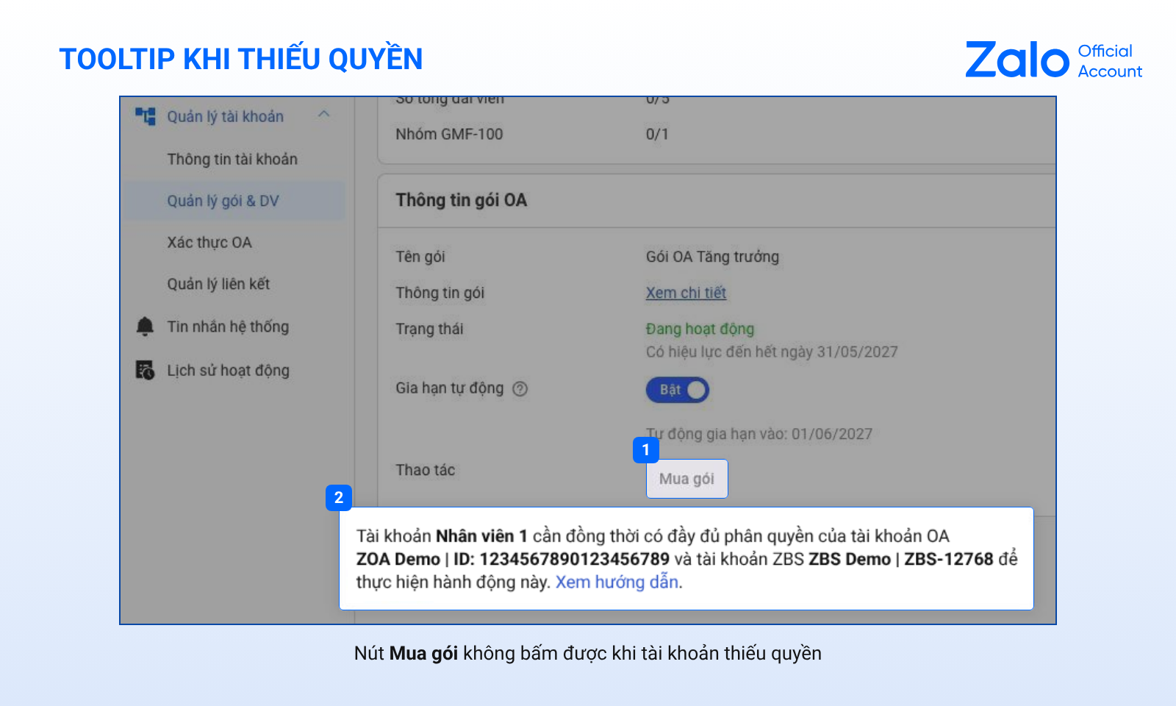1176x706 pixels.
Task: Open Thông tin tài khoản menu item
Action: tap(232, 159)
